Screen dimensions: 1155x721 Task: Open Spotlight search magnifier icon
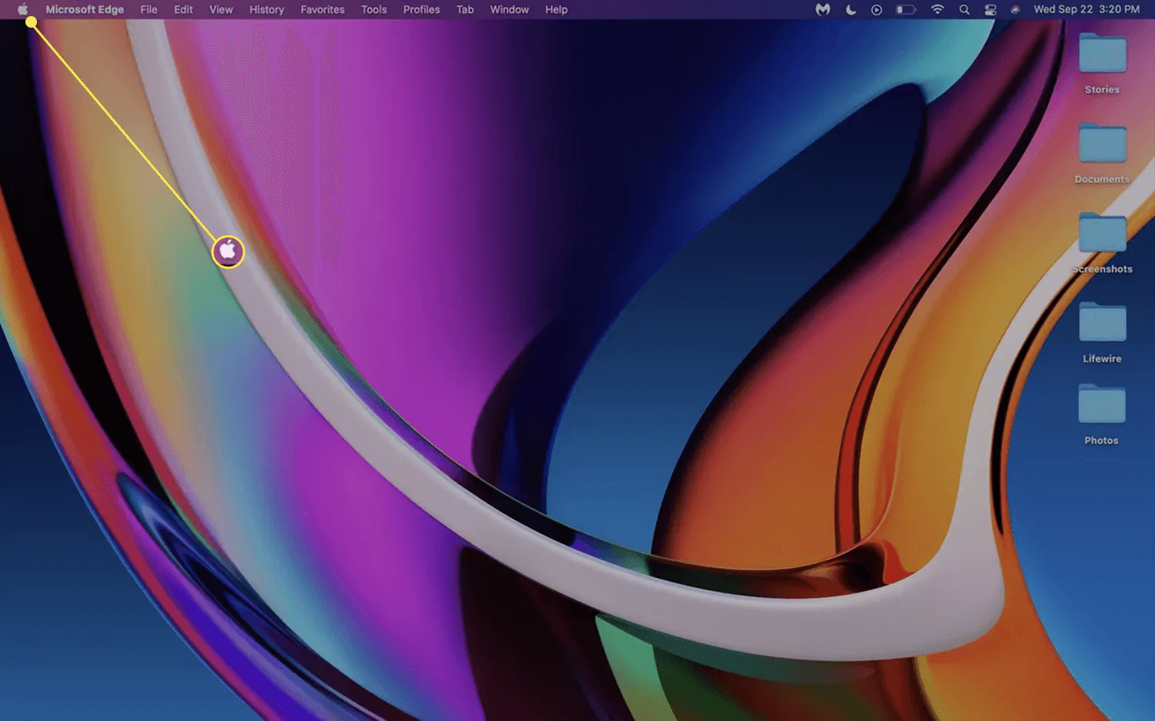964,9
